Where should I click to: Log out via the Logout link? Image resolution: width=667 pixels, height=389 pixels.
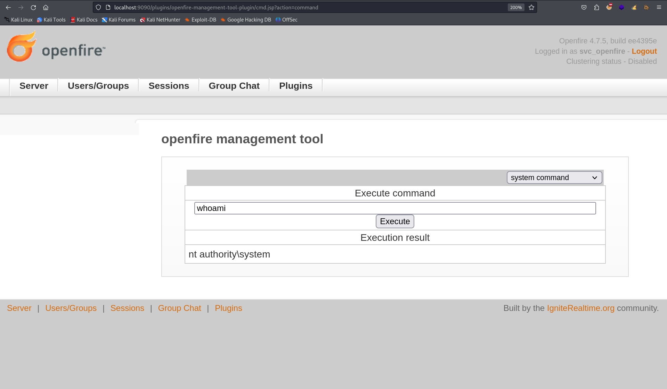coord(644,51)
